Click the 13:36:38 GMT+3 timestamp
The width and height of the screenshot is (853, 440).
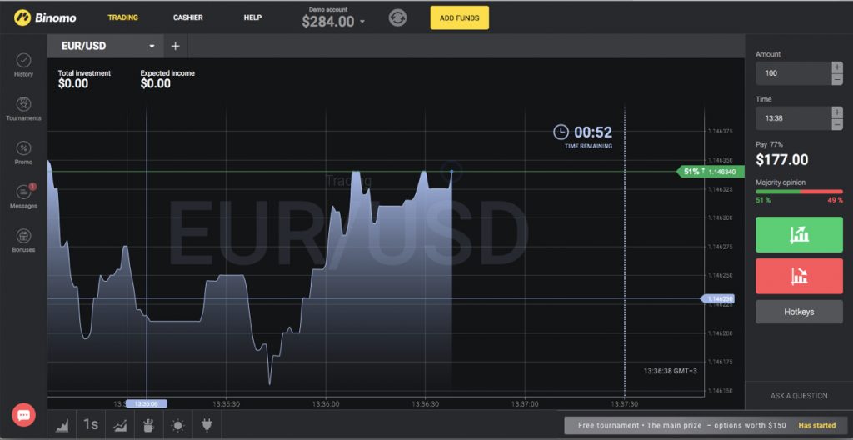671,371
